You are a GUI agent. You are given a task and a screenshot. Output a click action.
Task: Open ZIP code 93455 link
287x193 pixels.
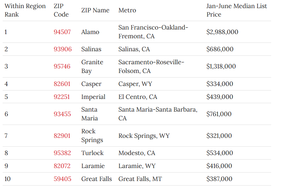62,114
